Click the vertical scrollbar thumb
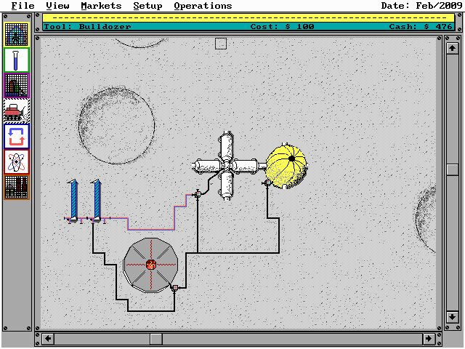 (452, 169)
